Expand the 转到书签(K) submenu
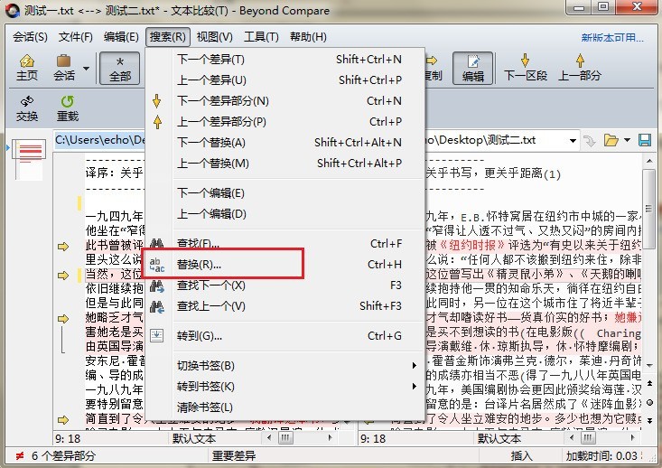 pyautogui.click(x=285, y=387)
